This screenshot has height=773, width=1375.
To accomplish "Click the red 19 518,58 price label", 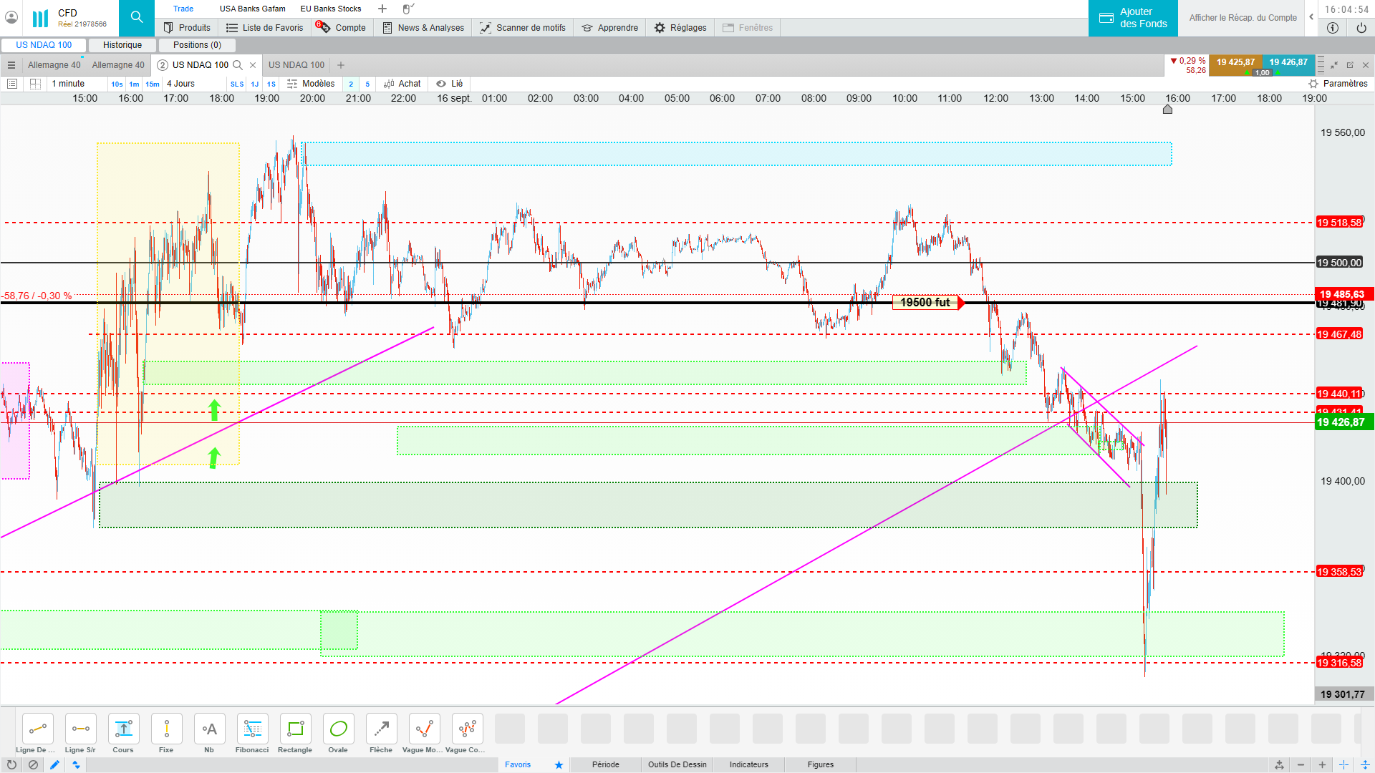I will 1339,223.
